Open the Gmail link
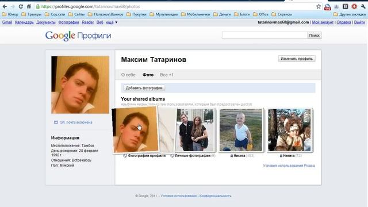 click(x=7, y=22)
